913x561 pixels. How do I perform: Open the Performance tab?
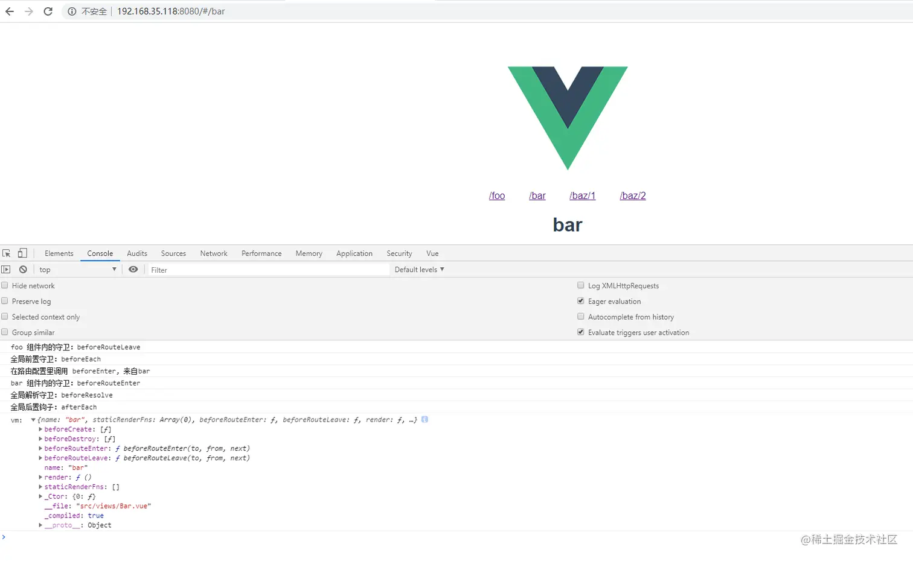point(261,253)
